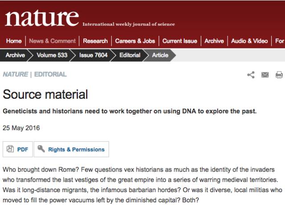The height and width of the screenshot is (205, 285).
Task: Go to Volume 533 breadcrumb
Action: click(52, 55)
